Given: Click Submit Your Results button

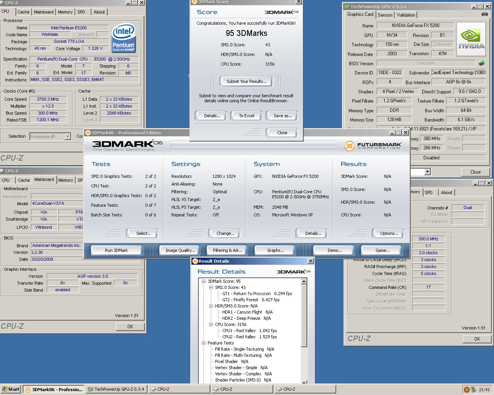Looking at the screenshot, I should click(x=246, y=81).
